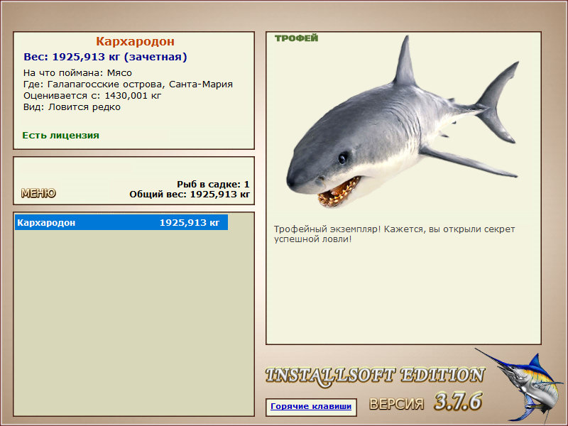The width and height of the screenshot is (568, 426).
Task: Click the great white shark trophy picture
Action: click(x=403, y=121)
